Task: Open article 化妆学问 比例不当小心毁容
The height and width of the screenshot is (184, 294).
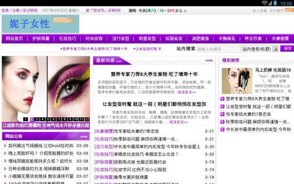Action: point(140,170)
